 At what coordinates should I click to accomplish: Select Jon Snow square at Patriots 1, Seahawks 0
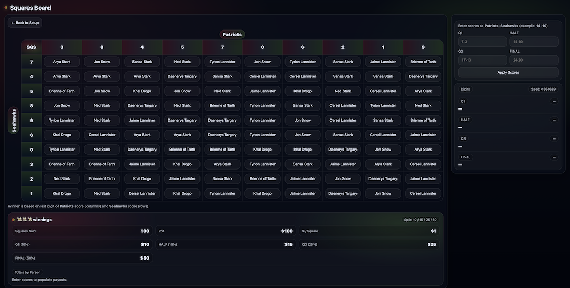coord(383,150)
